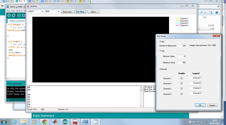Click the Channel 3 legend text field
This screenshot has width=226, height=125.
click(196, 88)
